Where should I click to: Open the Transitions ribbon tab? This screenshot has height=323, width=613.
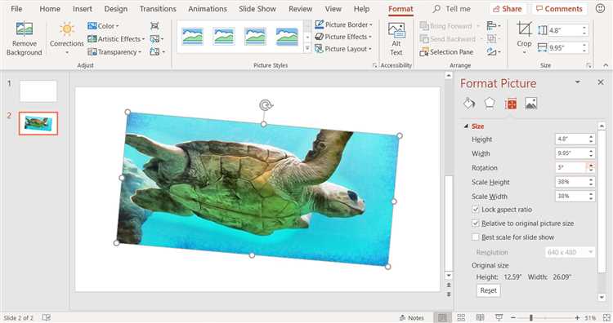[x=158, y=9]
